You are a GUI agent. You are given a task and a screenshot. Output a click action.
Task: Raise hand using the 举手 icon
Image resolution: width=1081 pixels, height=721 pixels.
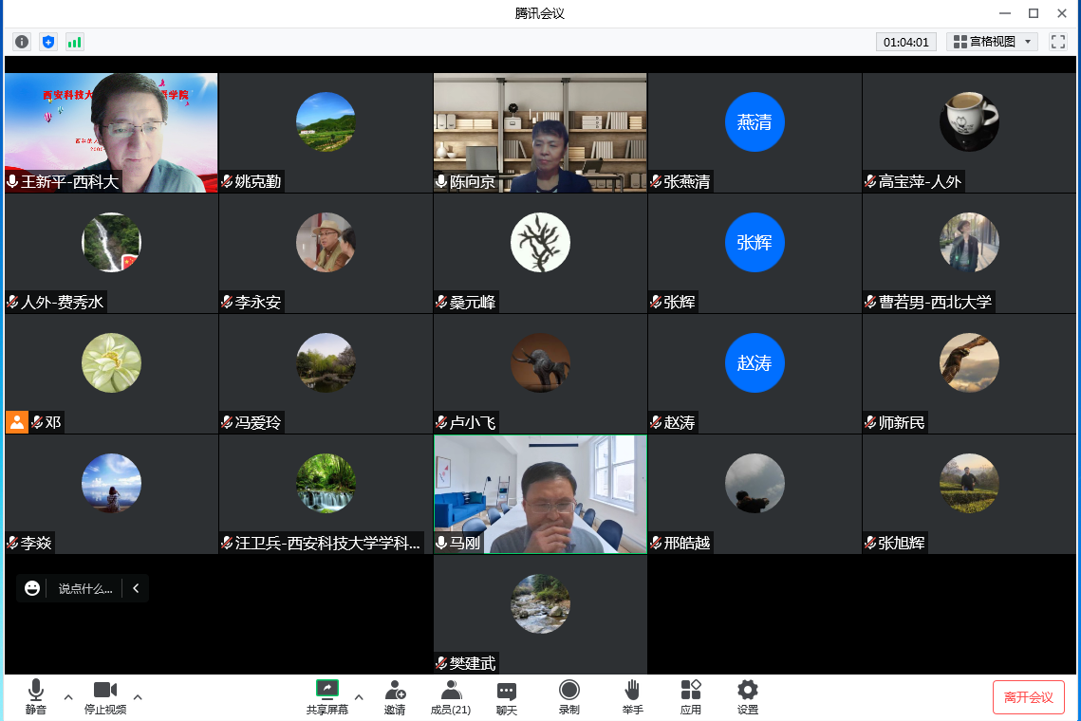[632, 696]
